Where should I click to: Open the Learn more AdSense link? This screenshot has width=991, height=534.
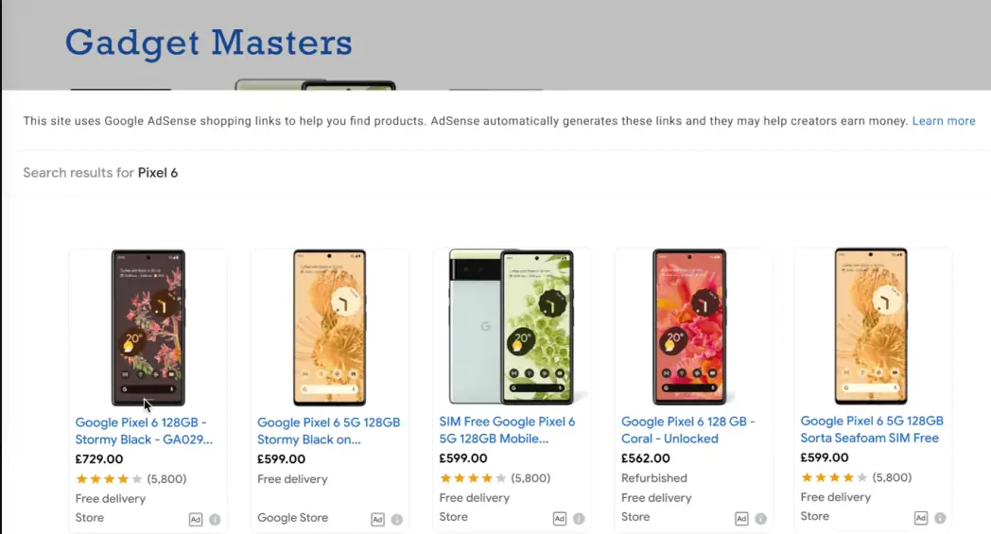(944, 121)
